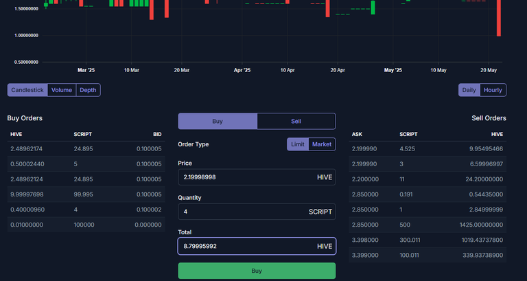Click buy order SCRIPT quantity 100000
The image size is (527, 281).
click(84, 225)
